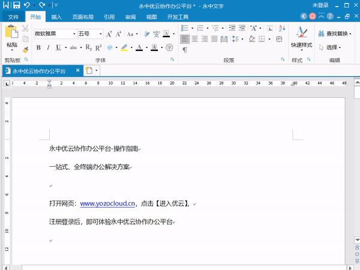Image resolution: width=360 pixels, height=270 pixels.
Task: Toggle Italic formatting
Action: pyautogui.click(x=48, y=47)
